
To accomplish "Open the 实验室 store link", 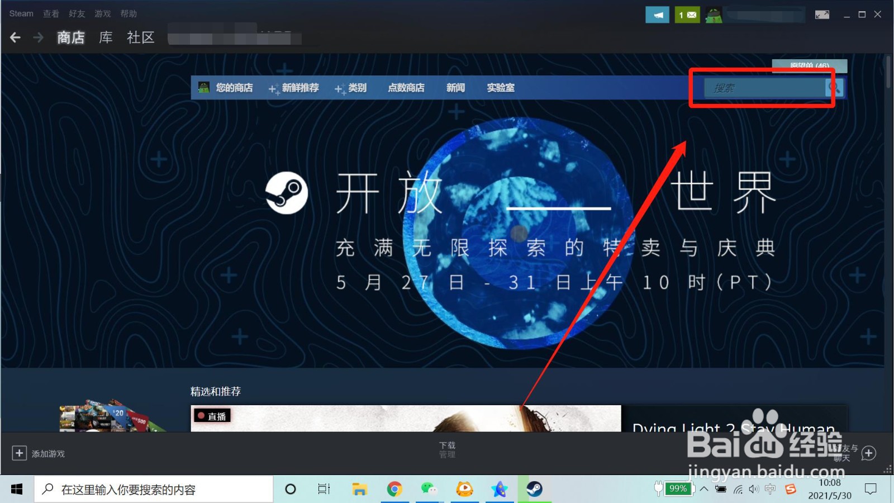I will coord(501,88).
